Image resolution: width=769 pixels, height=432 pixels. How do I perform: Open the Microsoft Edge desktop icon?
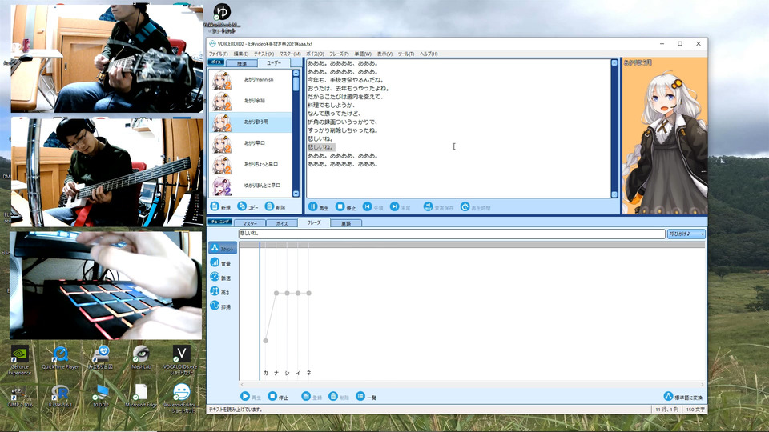tap(141, 396)
